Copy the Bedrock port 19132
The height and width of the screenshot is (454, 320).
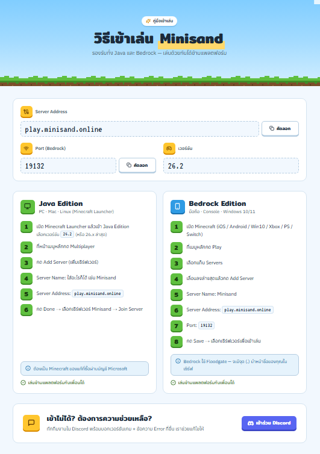click(x=137, y=166)
